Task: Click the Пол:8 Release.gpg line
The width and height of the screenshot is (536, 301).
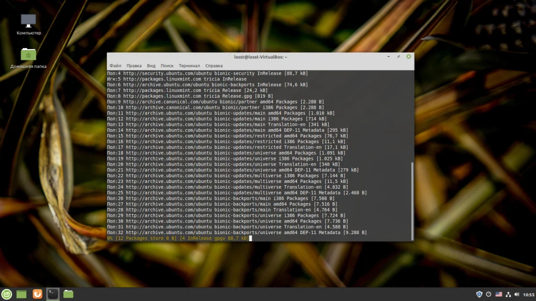Action: tap(190, 96)
